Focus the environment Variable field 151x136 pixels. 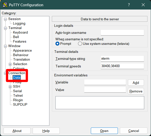click(x=105, y=82)
